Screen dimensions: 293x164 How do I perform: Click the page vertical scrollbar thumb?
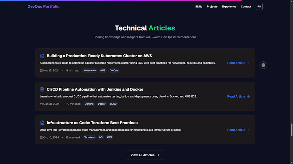(291, 130)
